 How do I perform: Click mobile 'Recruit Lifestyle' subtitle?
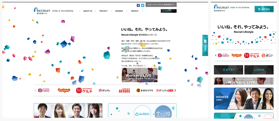(244, 32)
